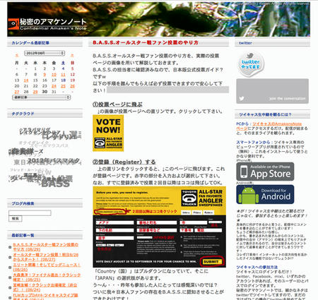Screen dimensions: 318x300
Task: Open the ツイキャスのAmakensNote ページ link
Action: [x=269, y=126]
